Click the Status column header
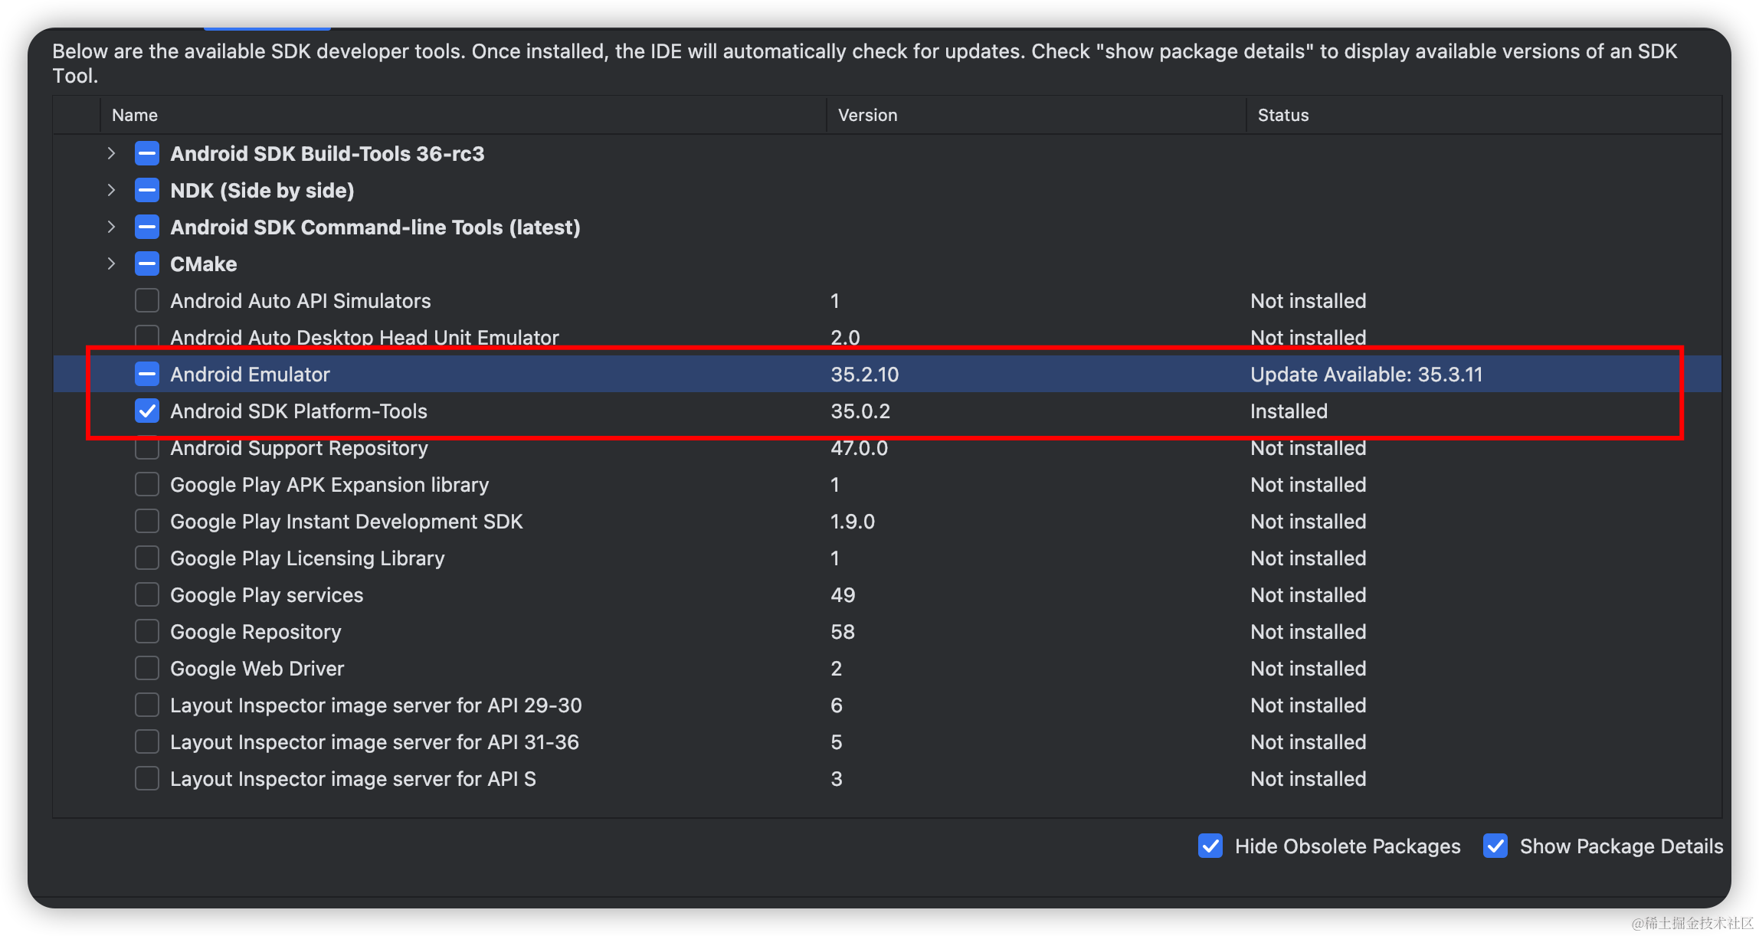The height and width of the screenshot is (936, 1759). [x=1283, y=115]
